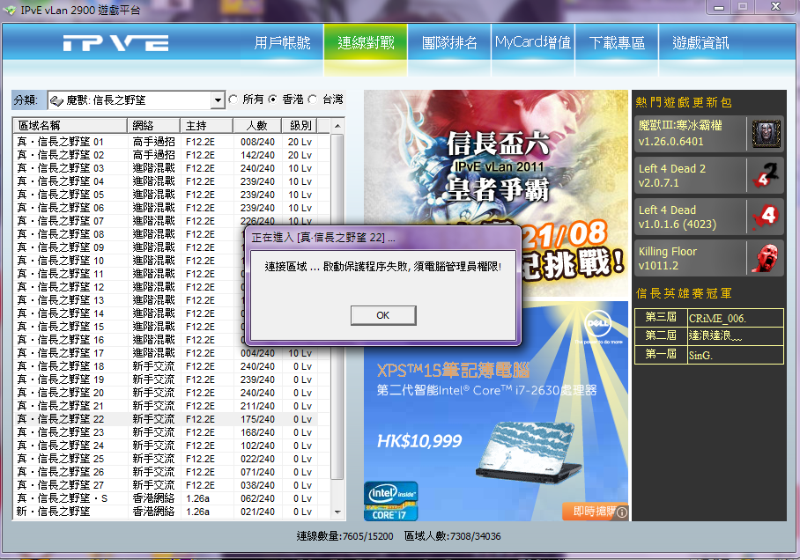Click the 信長盃六 皇者爭霸 banner
Screen dimensions: 800x560
pyautogui.click(x=495, y=194)
